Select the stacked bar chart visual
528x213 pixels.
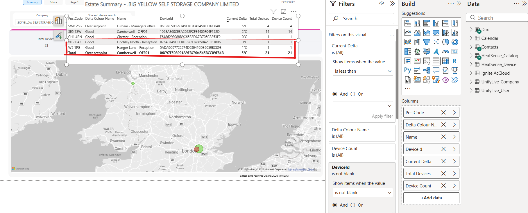coord(408,23)
